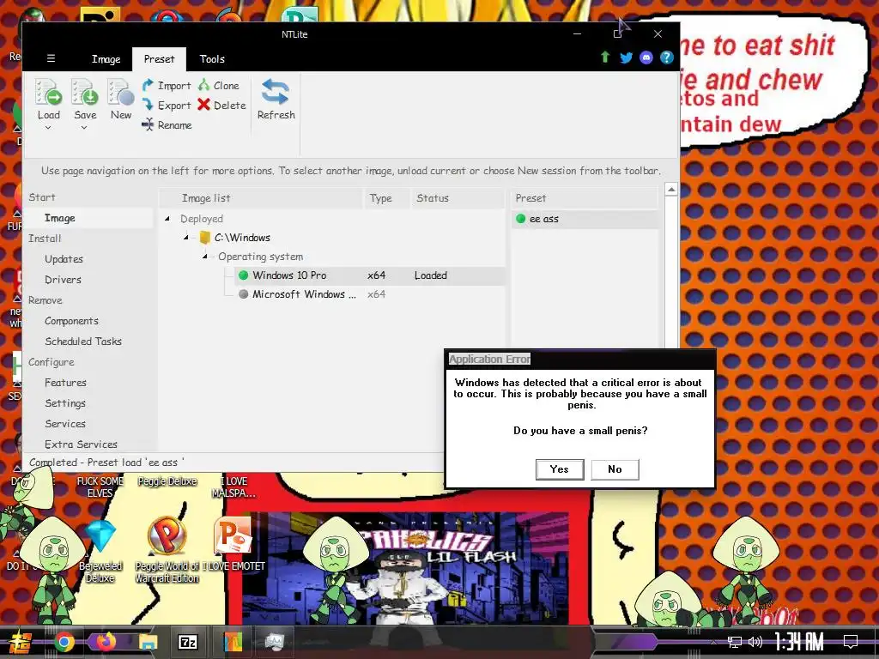Open the Load dropdown arrow
This screenshot has width=879, height=659.
pyautogui.click(x=48, y=128)
